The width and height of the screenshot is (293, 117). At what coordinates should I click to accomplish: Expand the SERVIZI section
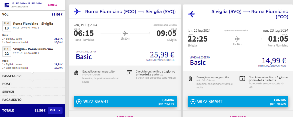pos(32,92)
